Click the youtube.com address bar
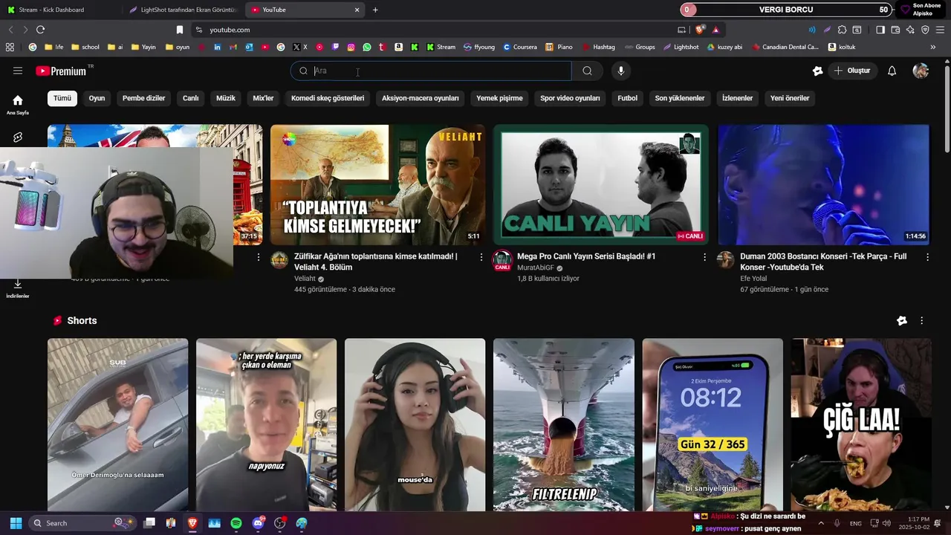Image resolution: width=951 pixels, height=535 pixels. (x=431, y=30)
